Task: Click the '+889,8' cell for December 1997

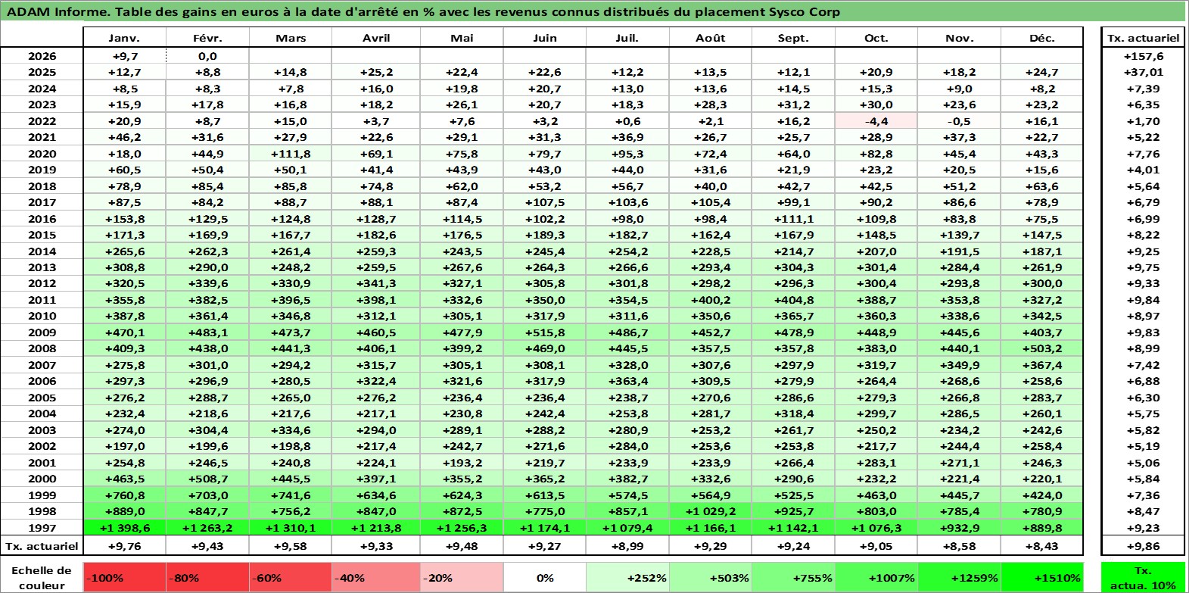Action: [1042, 527]
